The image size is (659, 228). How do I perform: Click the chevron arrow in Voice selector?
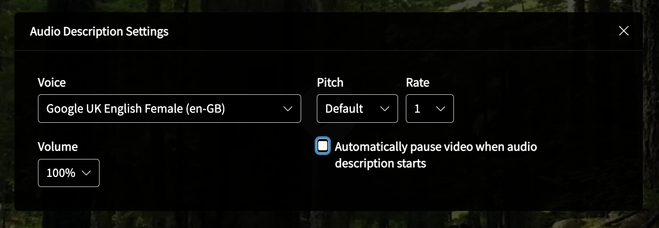tap(288, 109)
